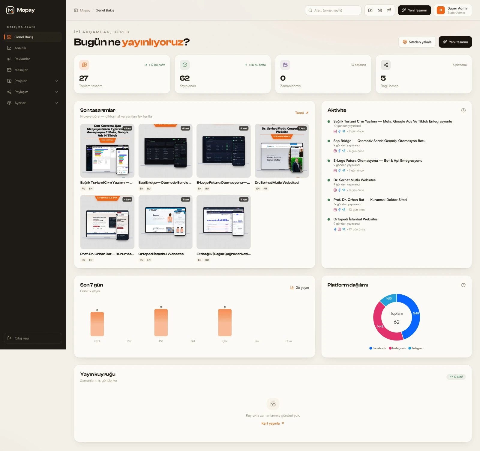The image size is (480, 451).
Task: Expand the Projeler menu chevron
Action: pyautogui.click(x=57, y=81)
